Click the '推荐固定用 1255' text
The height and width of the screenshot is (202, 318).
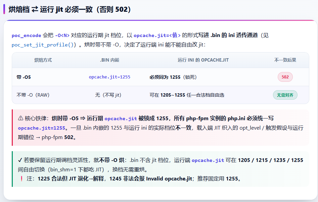pos(218,179)
